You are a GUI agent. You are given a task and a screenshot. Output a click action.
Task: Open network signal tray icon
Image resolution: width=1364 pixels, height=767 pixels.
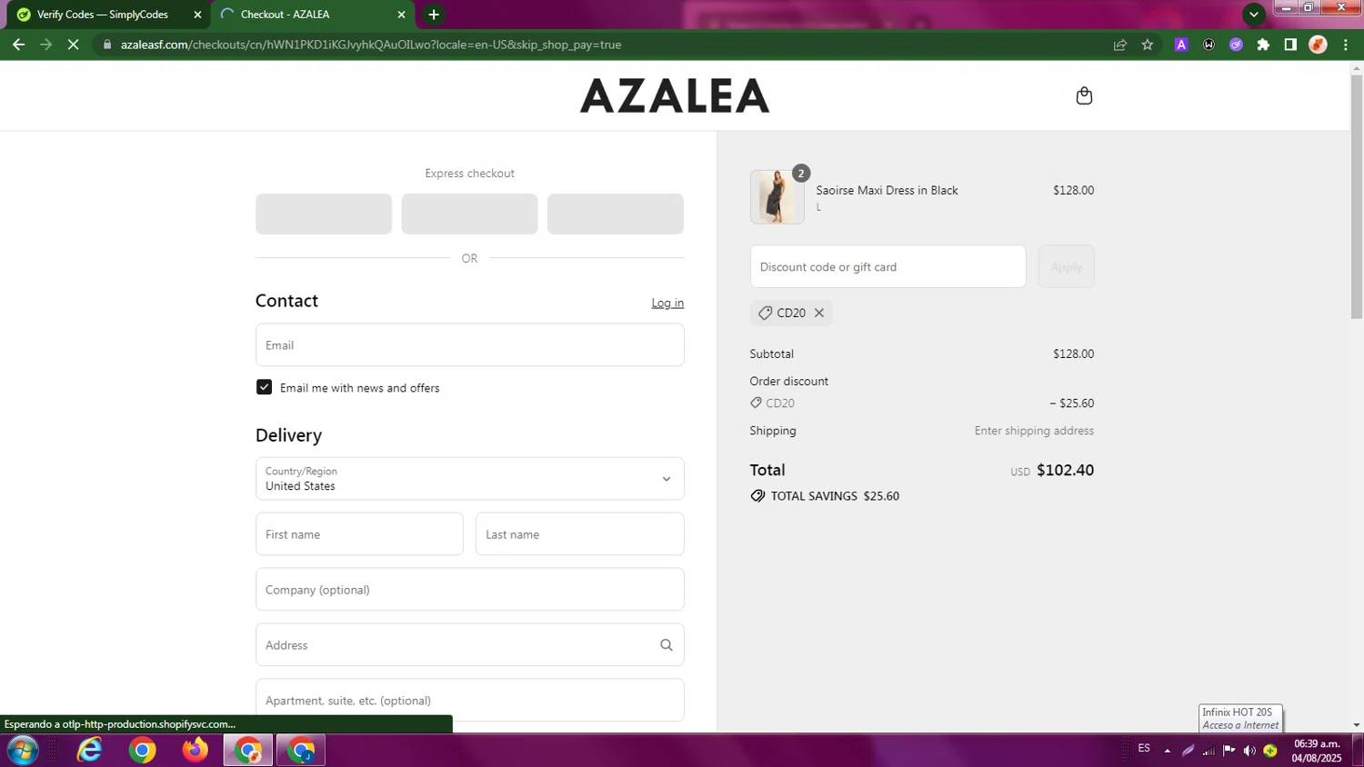[1209, 751]
